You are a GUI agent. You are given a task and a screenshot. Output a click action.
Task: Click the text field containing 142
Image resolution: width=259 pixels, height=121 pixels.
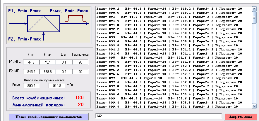click(159, 116)
